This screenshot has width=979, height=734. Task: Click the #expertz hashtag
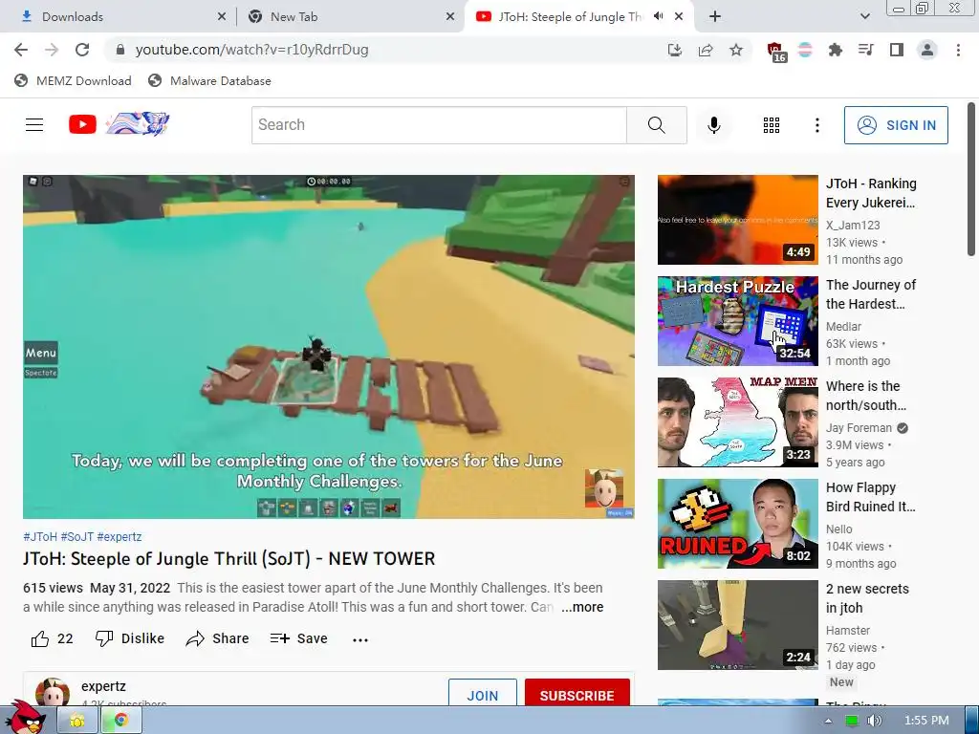pyautogui.click(x=120, y=537)
